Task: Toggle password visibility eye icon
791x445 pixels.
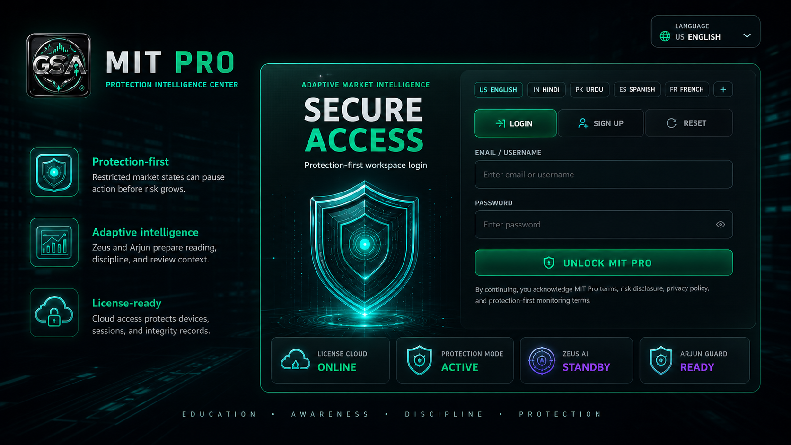Action: [721, 225]
